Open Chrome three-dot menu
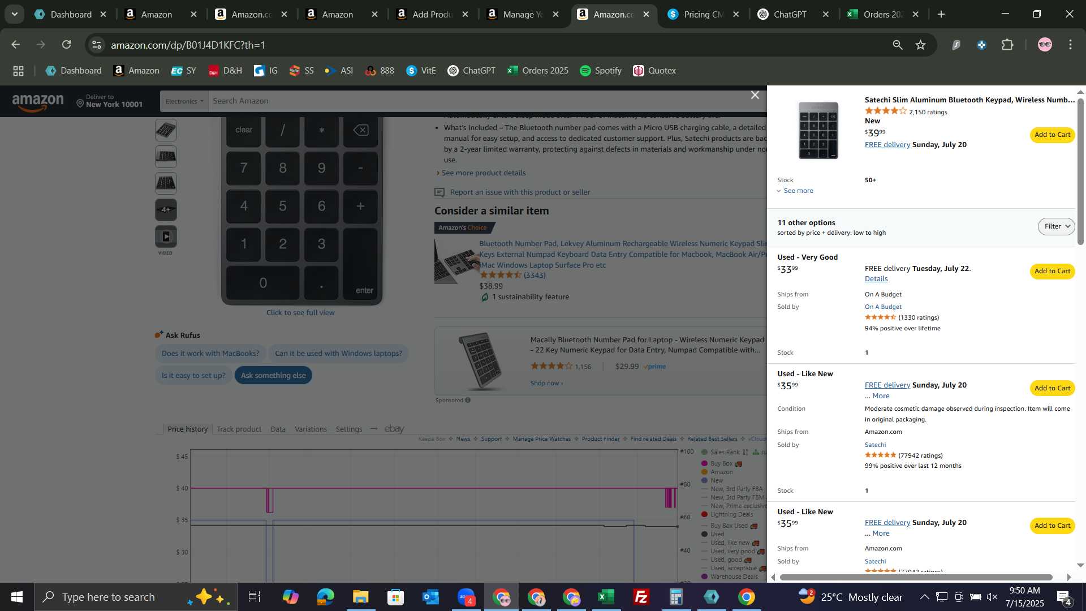The image size is (1086, 611). tap(1071, 45)
